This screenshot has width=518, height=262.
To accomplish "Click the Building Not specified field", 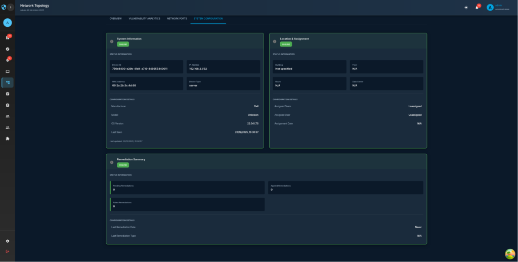I will [310, 67].
